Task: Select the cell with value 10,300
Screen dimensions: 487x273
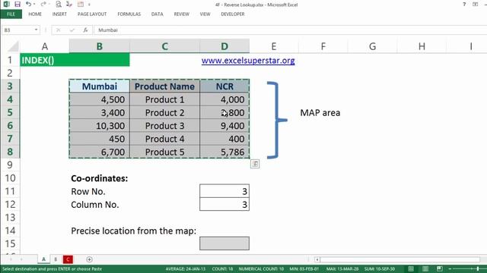Action: (100, 126)
